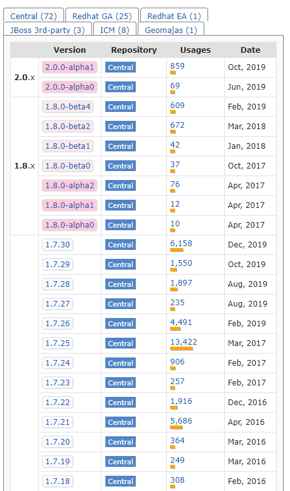This screenshot has height=491, width=290.
Task: View the 672 usages link
Action: (x=177, y=125)
